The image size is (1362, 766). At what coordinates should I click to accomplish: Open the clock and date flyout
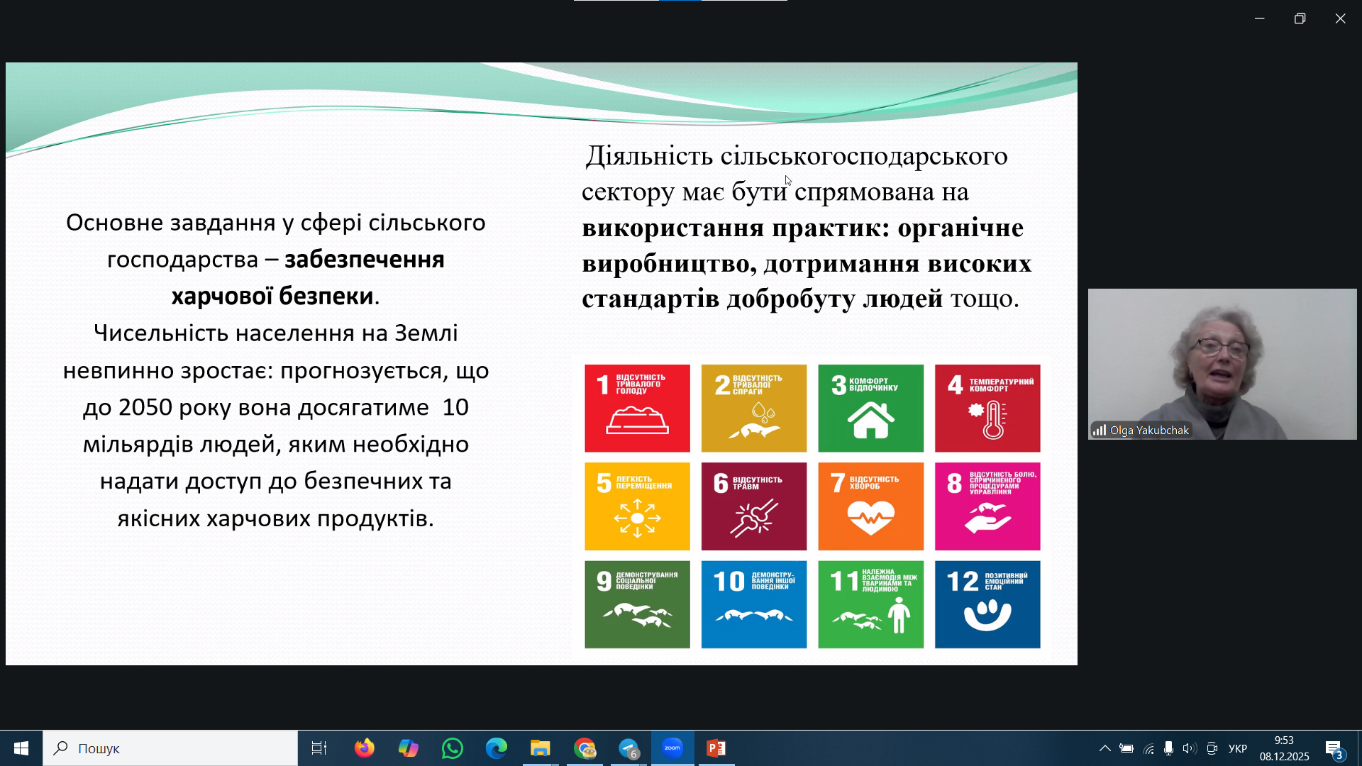[1284, 748]
